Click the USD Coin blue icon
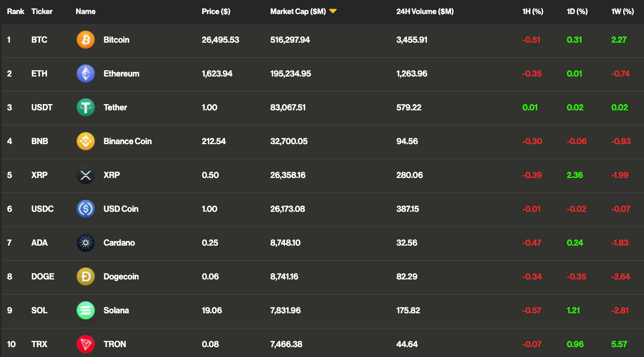Image resolution: width=644 pixels, height=357 pixels. point(85,209)
